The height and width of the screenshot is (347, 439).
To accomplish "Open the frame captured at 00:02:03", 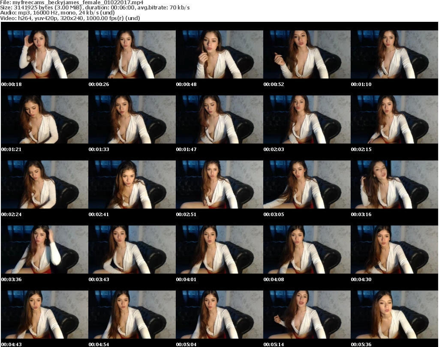I will coord(307,119).
